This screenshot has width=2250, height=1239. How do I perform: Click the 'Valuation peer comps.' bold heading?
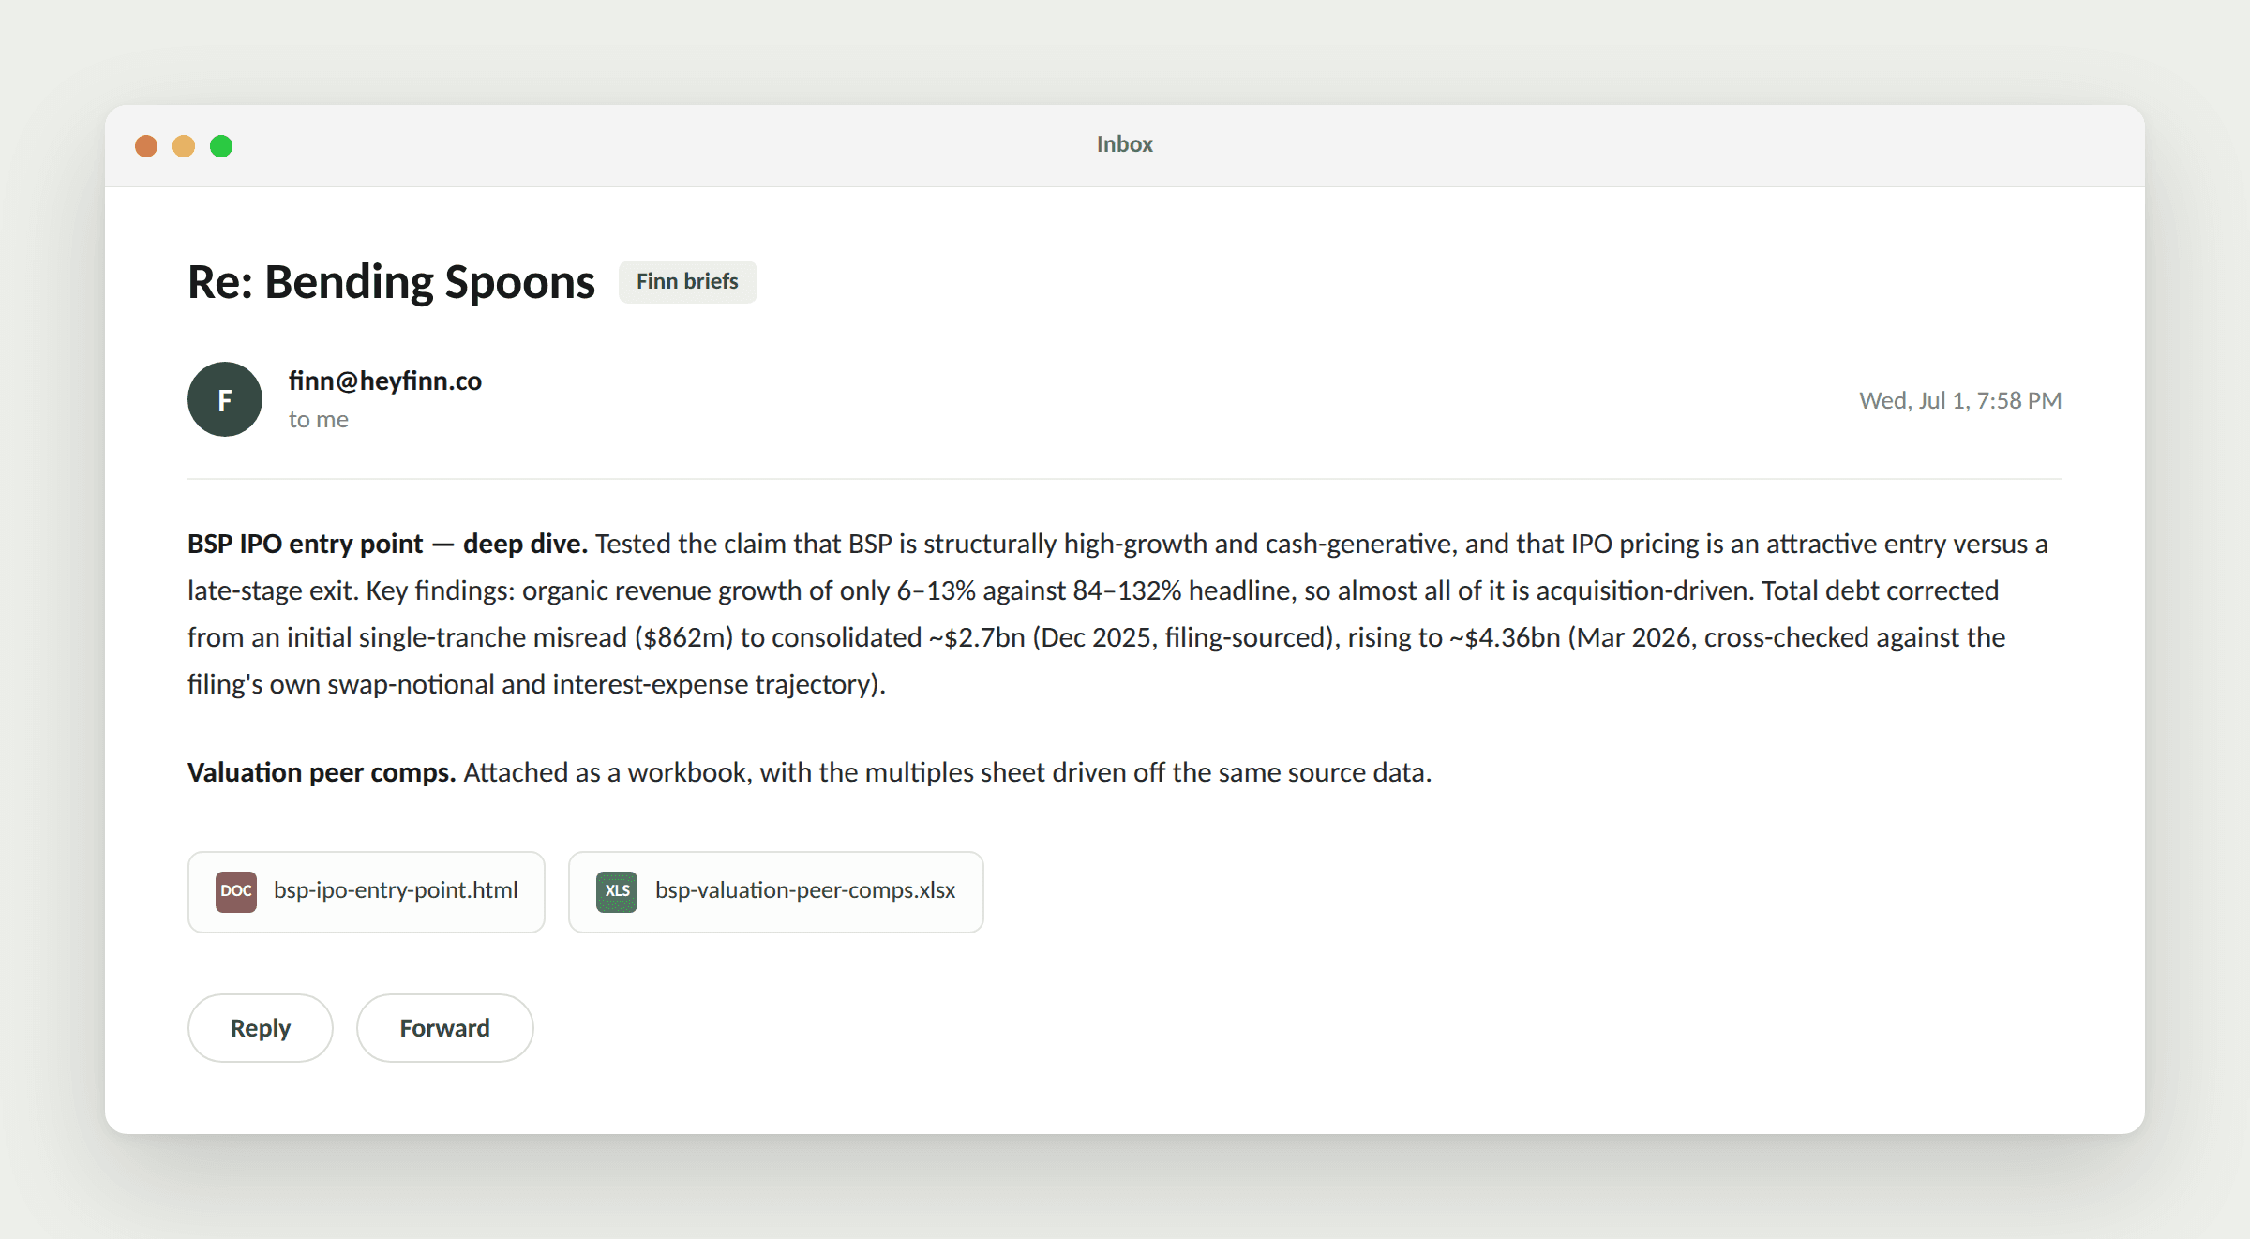pyautogui.click(x=322, y=773)
